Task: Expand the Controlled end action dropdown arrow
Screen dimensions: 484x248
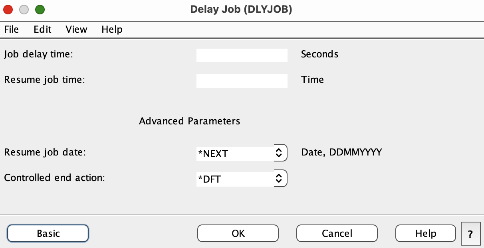Action: point(280,179)
